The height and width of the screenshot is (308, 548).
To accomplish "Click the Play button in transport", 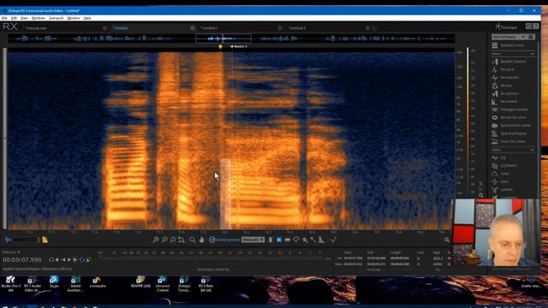I will click(x=69, y=260).
